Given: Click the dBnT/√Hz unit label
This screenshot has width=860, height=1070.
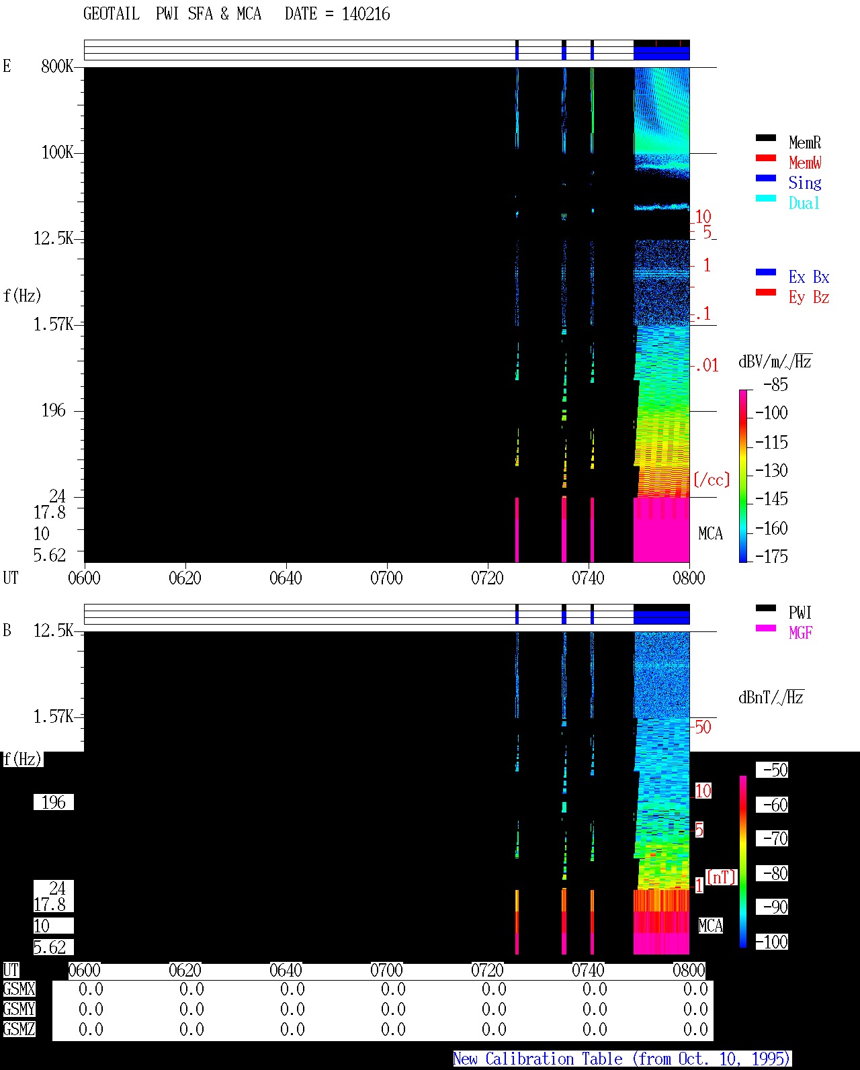Looking at the screenshot, I should [771, 697].
